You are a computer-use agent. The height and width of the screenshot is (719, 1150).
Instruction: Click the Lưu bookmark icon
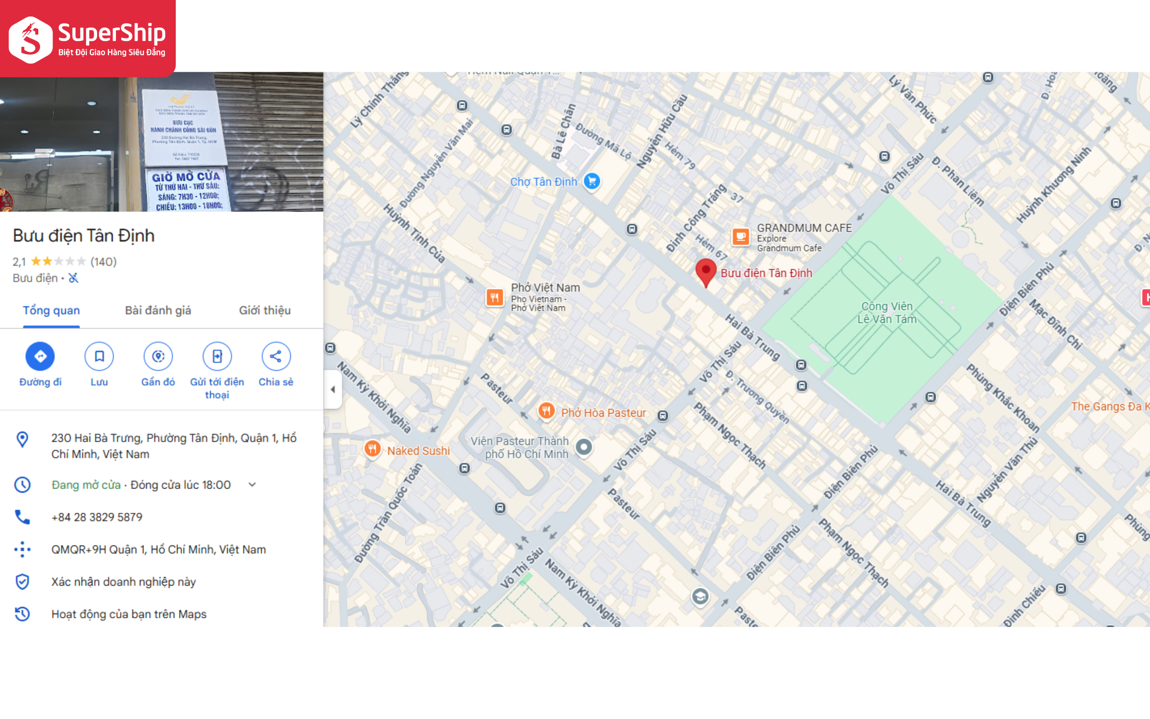point(99,356)
